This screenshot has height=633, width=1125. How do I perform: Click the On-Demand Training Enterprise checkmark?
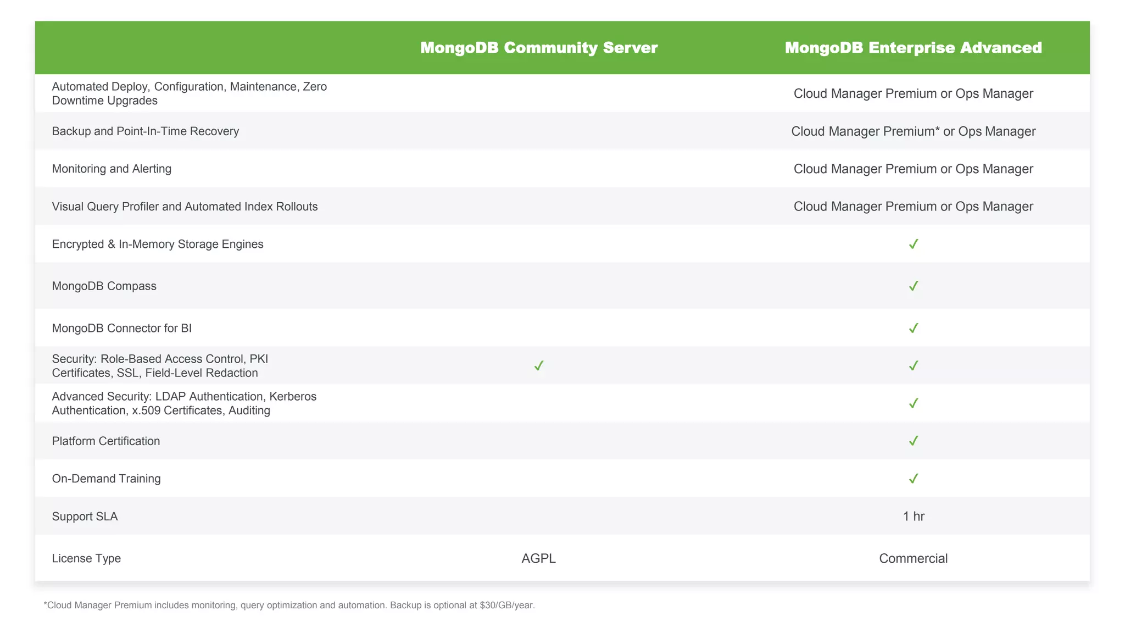pos(913,479)
